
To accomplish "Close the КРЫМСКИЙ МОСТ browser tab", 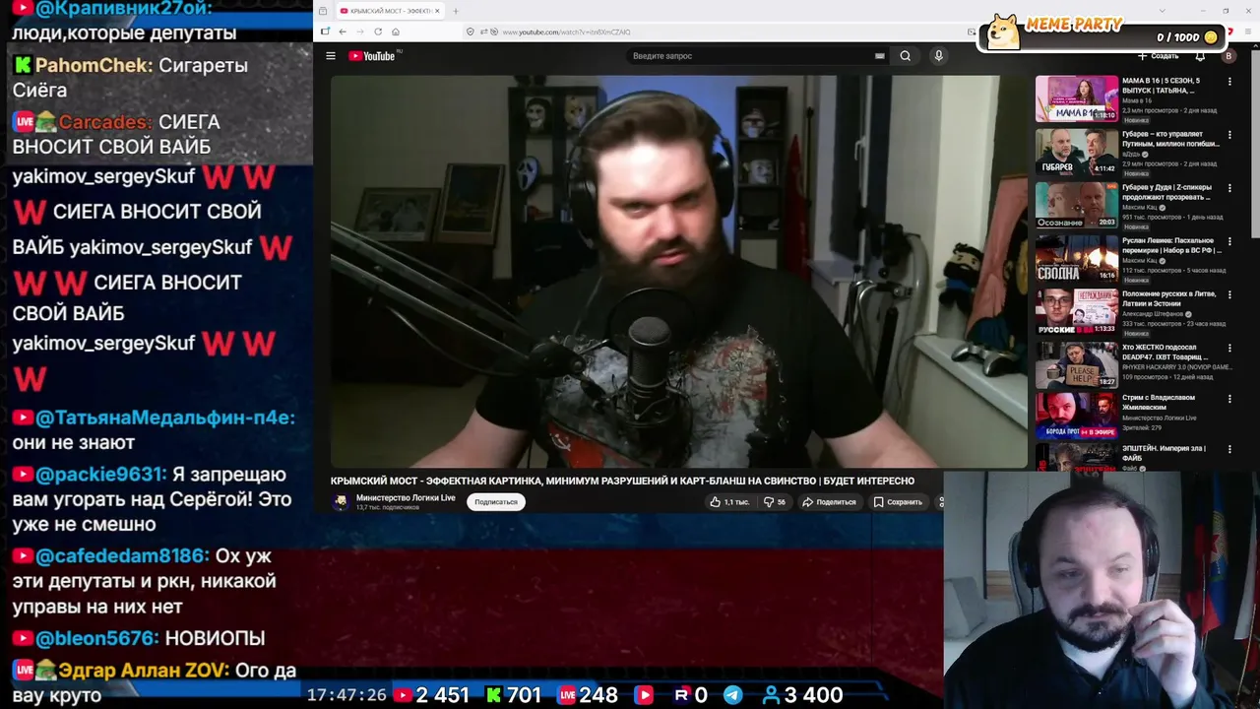I will (437, 11).
